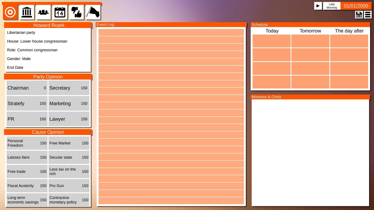The width and height of the screenshot is (374, 210).
Task: Select the Secretary opinion cell
Action: (x=69, y=88)
